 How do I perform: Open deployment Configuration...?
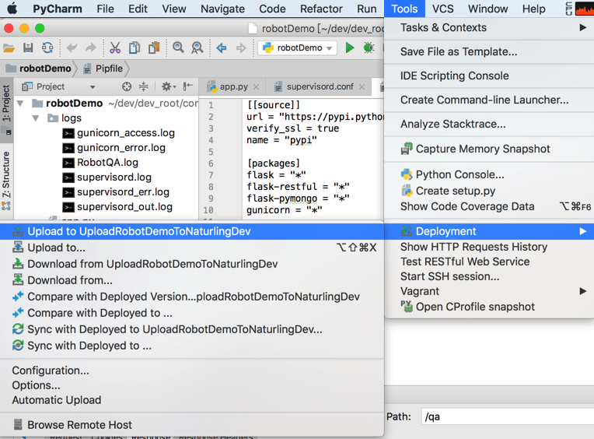pyautogui.click(x=192, y=371)
